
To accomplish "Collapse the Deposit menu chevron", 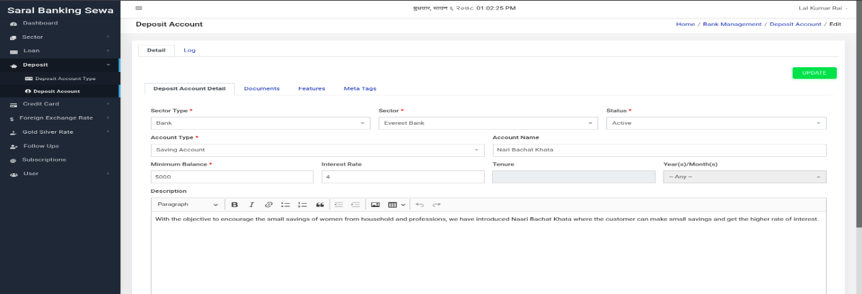I will 108,65.
